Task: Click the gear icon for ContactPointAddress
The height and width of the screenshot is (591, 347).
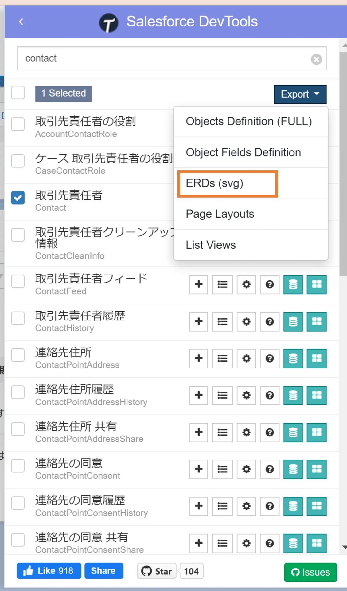Action: pyautogui.click(x=246, y=359)
